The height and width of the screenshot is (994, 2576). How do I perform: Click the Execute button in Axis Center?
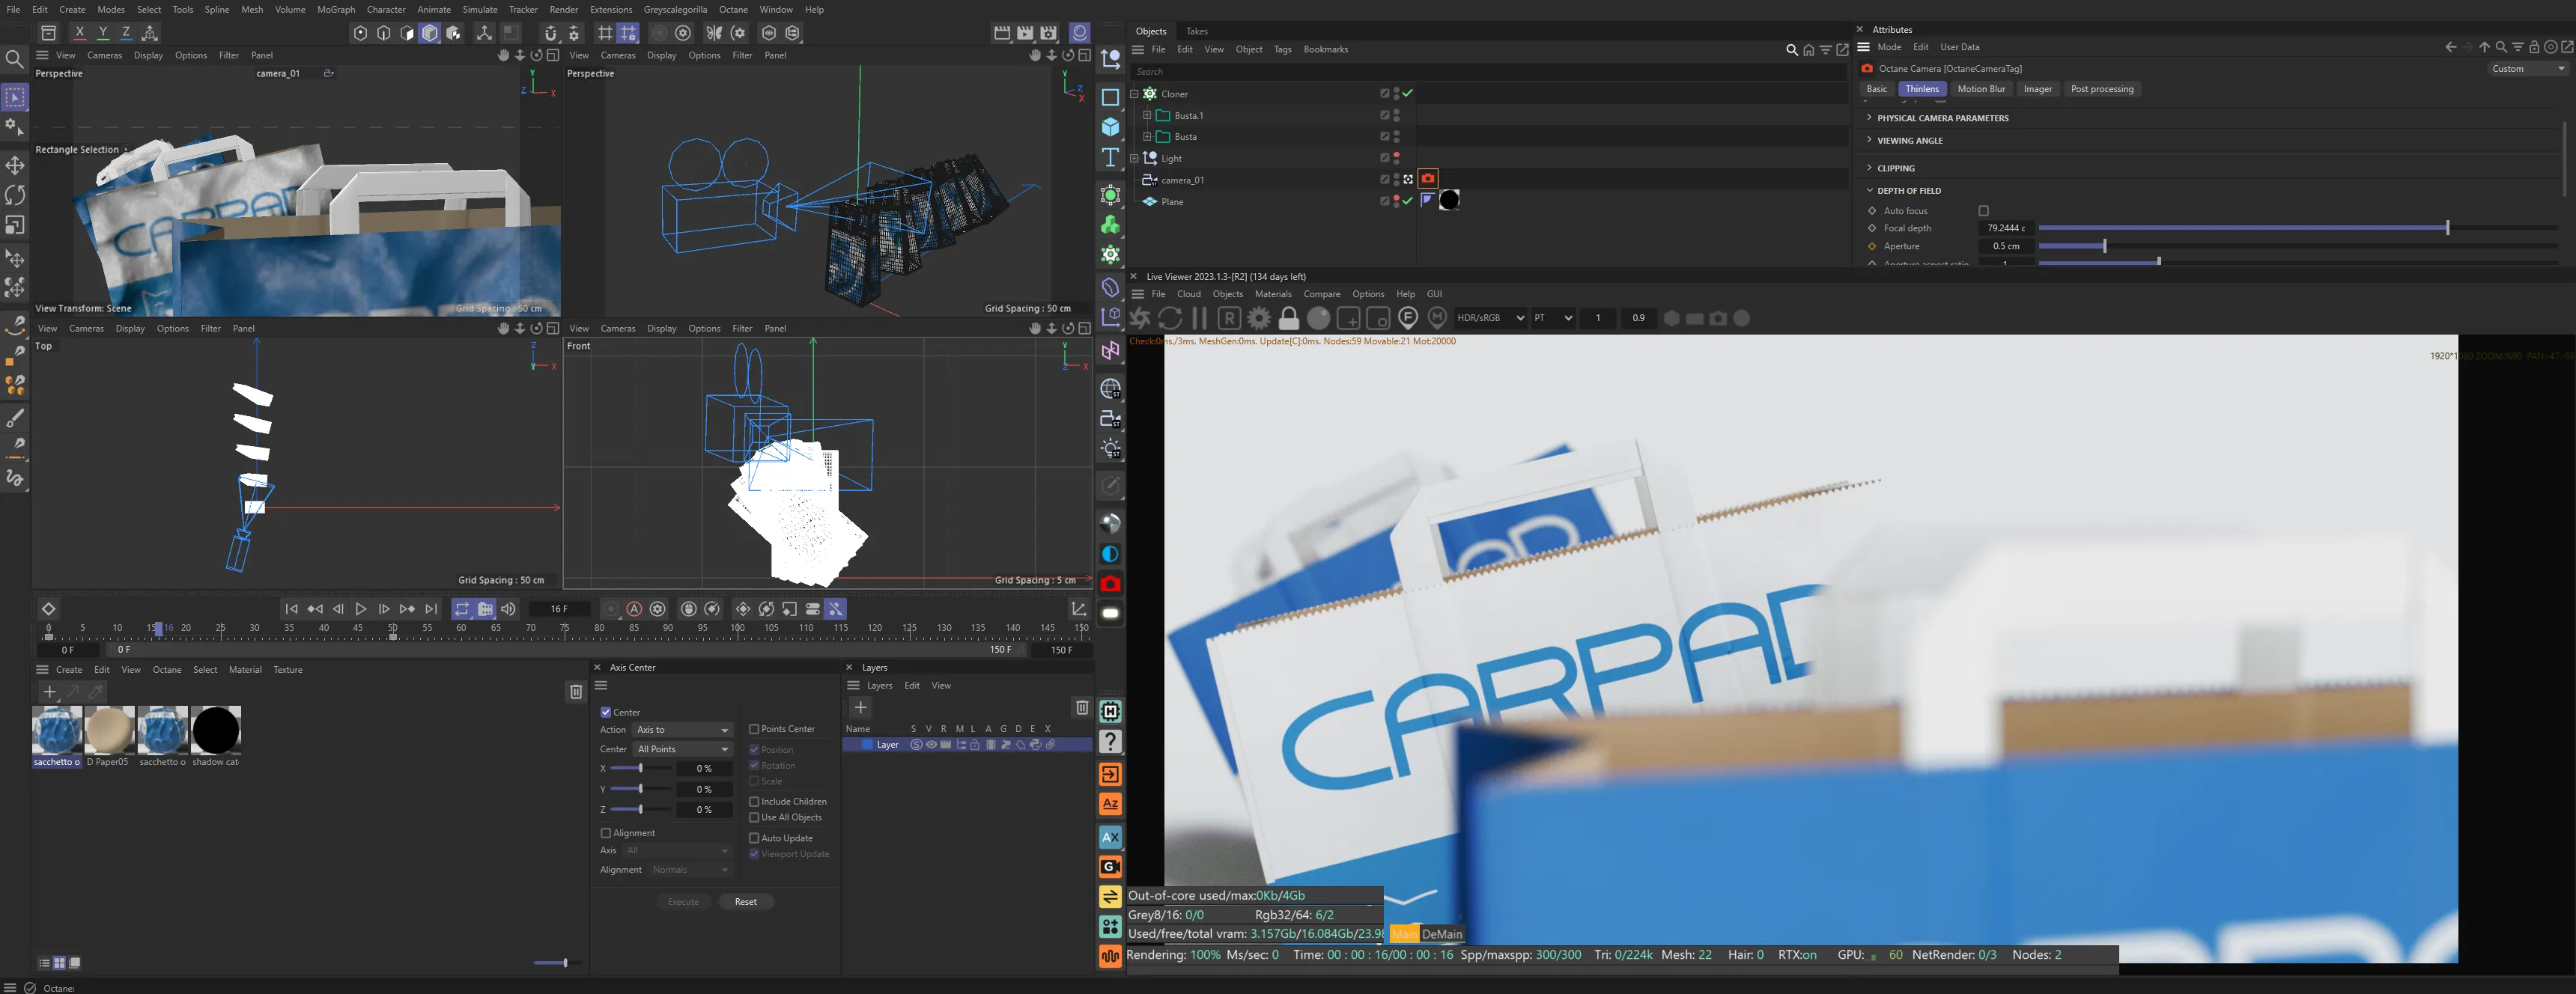[683, 902]
